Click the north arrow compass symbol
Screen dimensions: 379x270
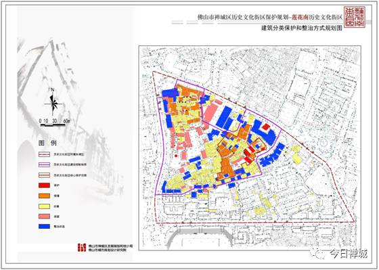coord(53,102)
